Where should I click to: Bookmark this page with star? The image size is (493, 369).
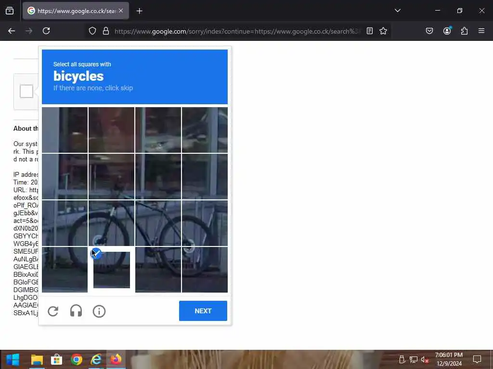tap(383, 31)
